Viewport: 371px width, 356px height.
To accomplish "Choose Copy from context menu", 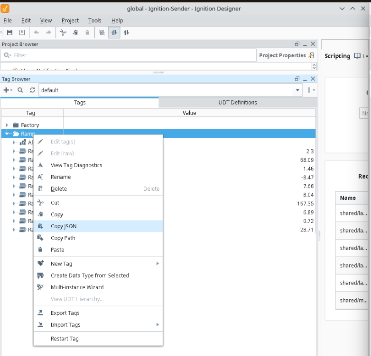I will point(98,214).
